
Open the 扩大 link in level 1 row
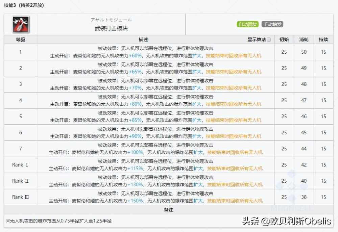coord(197,56)
